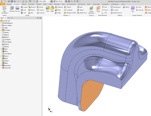Expand the Bend Part1 feature
Image resolution: width=151 pixels, height=116 pixels.
[1, 65]
